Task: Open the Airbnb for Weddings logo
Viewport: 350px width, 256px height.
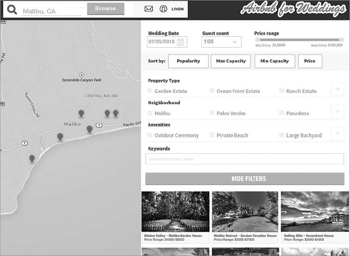Action: (293, 9)
